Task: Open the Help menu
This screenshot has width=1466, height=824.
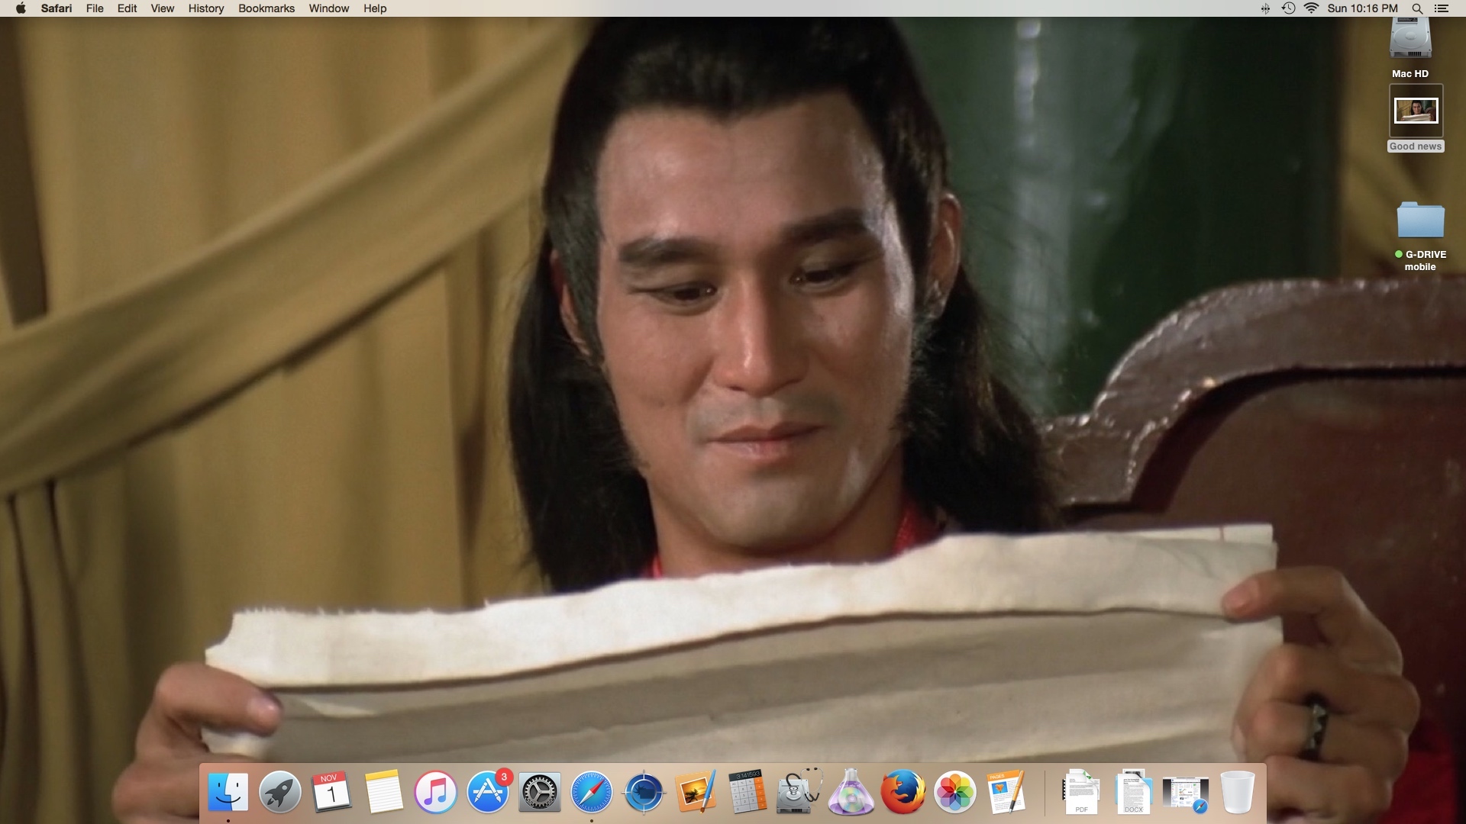Action: pos(375,8)
